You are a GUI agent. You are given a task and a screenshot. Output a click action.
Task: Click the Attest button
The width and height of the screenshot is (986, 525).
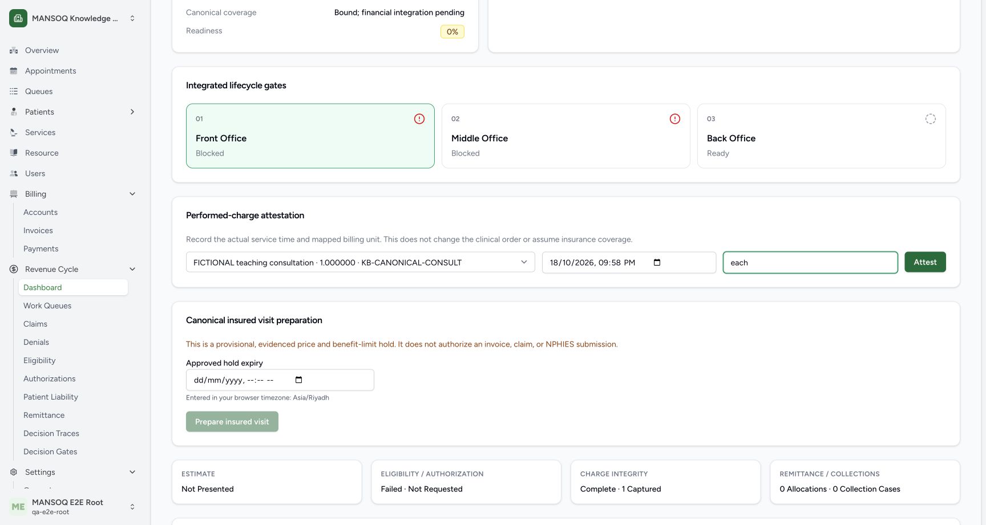[925, 262]
